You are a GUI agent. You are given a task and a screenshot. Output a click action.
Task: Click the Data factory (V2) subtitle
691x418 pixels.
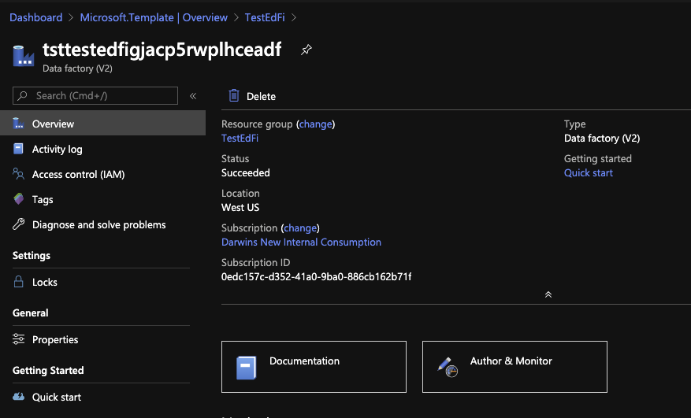[77, 68]
